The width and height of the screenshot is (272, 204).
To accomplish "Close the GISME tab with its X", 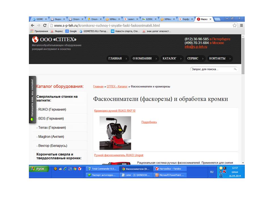I will point(46,19).
